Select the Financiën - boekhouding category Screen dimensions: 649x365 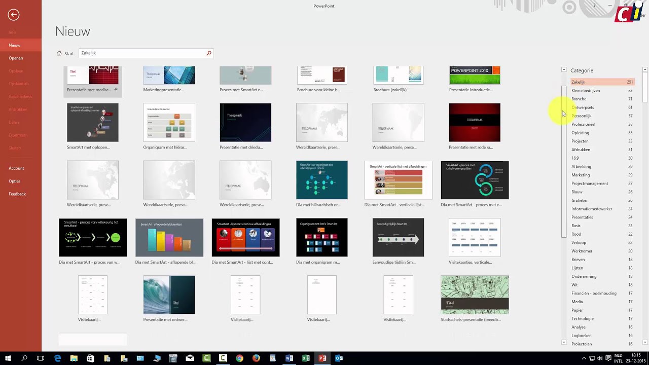click(x=602, y=293)
